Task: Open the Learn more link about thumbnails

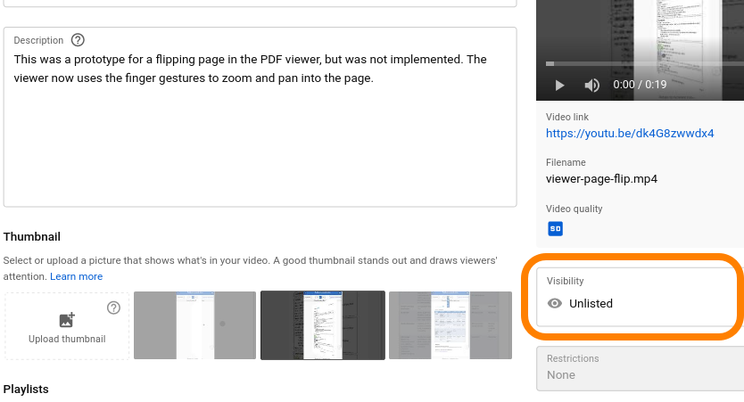Action: (x=76, y=276)
